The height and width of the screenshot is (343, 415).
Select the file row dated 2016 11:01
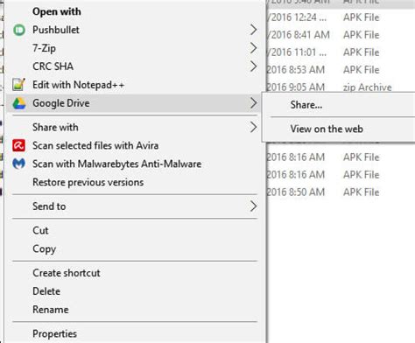pyautogui.click(x=341, y=52)
